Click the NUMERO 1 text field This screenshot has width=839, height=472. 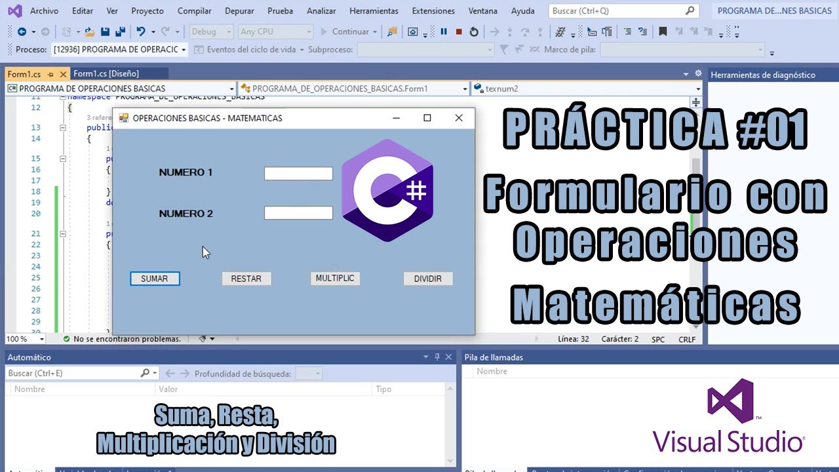coord(298,173)
